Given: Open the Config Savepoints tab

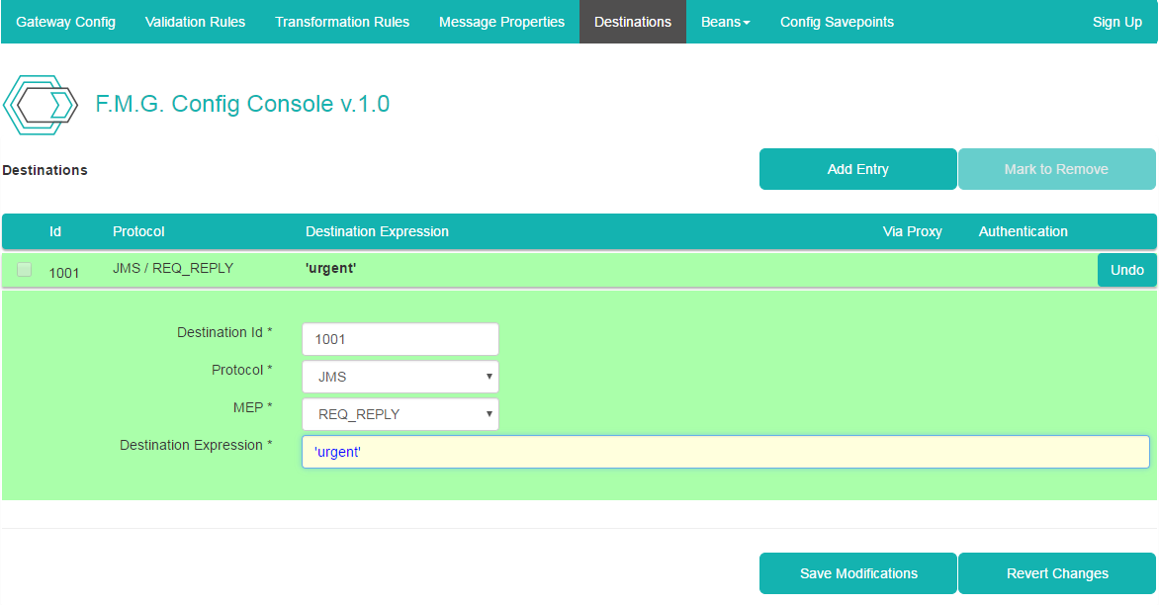Looking at the screenshot, I should (837, 22).
